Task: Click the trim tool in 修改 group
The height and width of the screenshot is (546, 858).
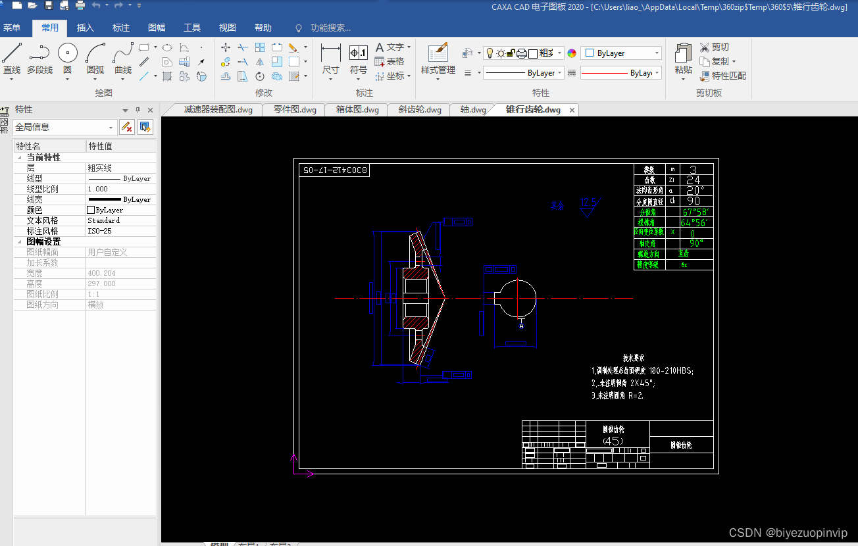Action: 243,47
